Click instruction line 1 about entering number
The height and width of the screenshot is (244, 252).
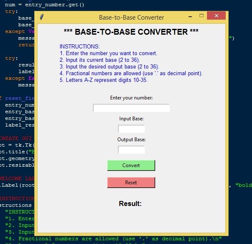pyautogui.click(x=108, y=53)
